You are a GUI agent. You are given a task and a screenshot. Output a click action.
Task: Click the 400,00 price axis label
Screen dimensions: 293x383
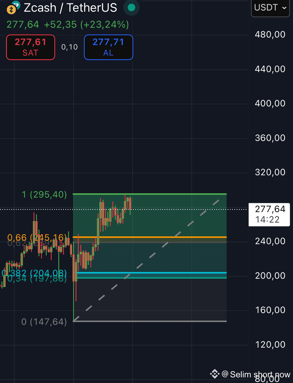click(x=270, y=104)
